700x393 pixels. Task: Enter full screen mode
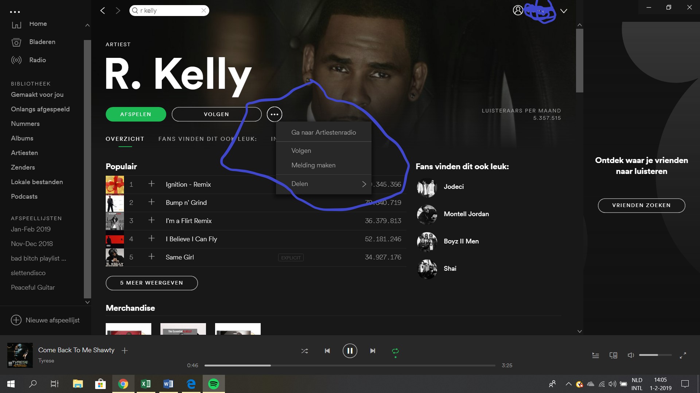683,356
